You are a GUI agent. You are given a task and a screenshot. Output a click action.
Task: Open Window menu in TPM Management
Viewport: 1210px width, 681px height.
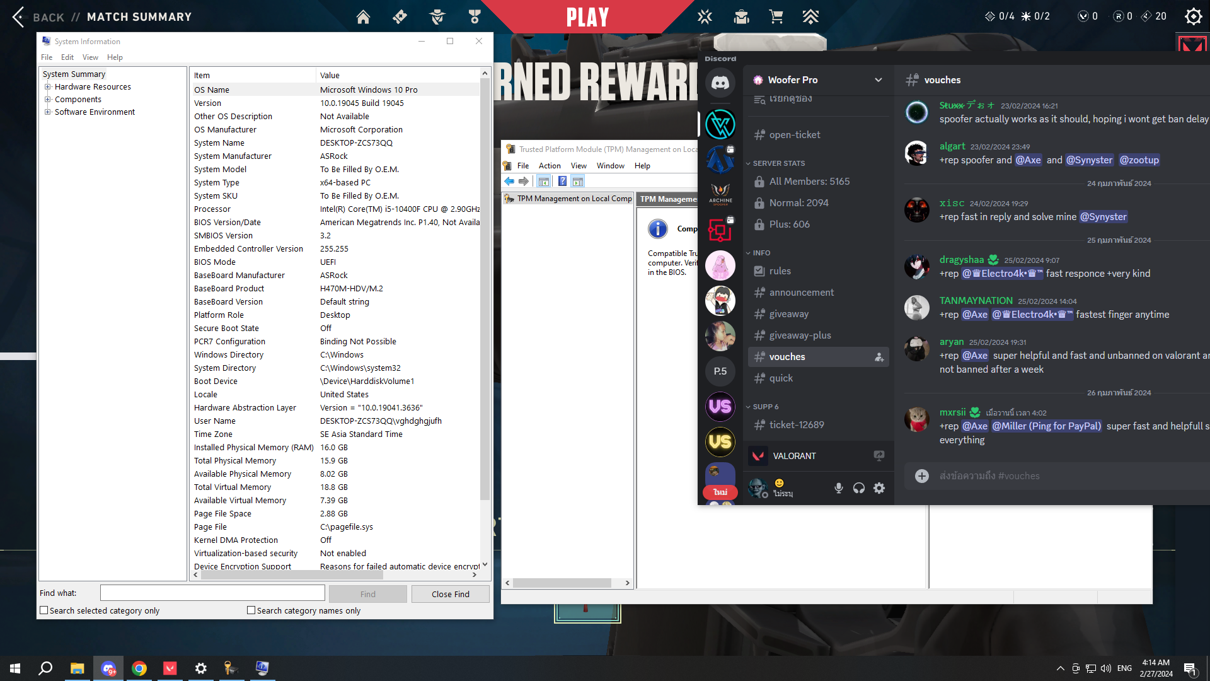(x=610, y=166)
